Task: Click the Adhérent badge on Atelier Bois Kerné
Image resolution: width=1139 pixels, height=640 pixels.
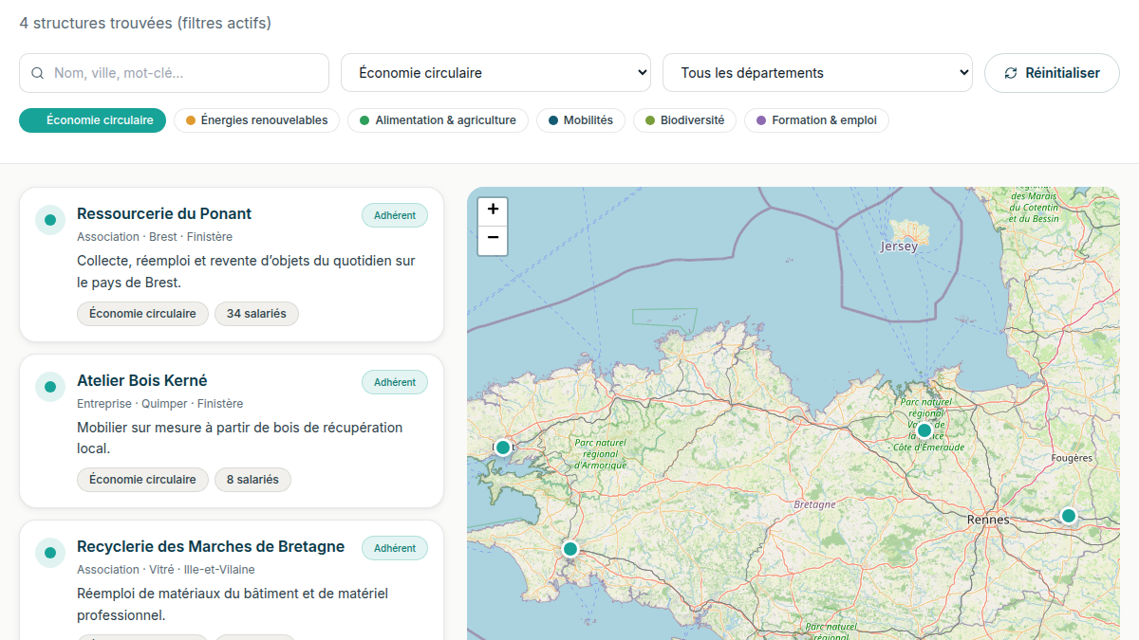Action: click(395, 382)
